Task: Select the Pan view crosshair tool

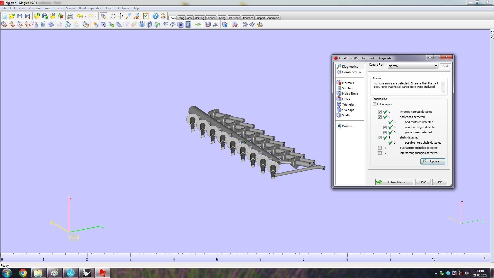Action: [x=120, y=16]
